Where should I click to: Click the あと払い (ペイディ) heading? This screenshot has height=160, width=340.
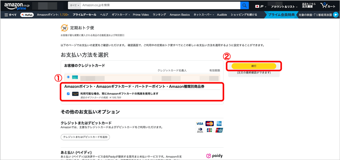coord(76,152)
